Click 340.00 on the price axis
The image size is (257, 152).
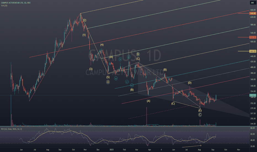pyautogui.click(x=253, y=86)
